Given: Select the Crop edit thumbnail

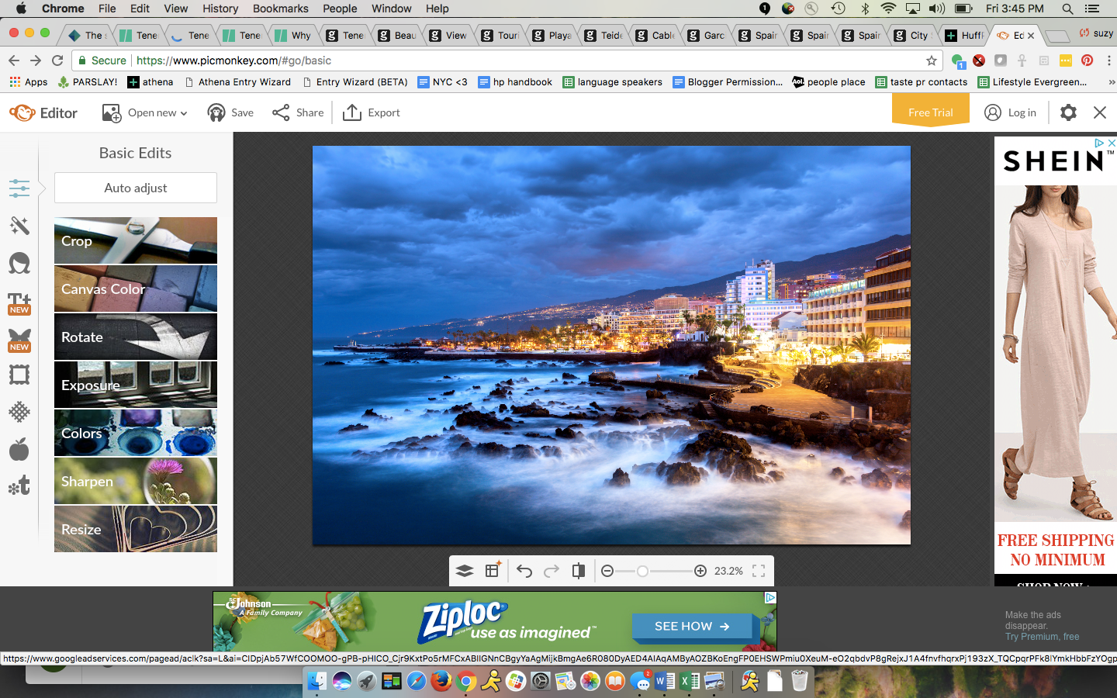Looking at the screenshot, I should coord(136,240).
